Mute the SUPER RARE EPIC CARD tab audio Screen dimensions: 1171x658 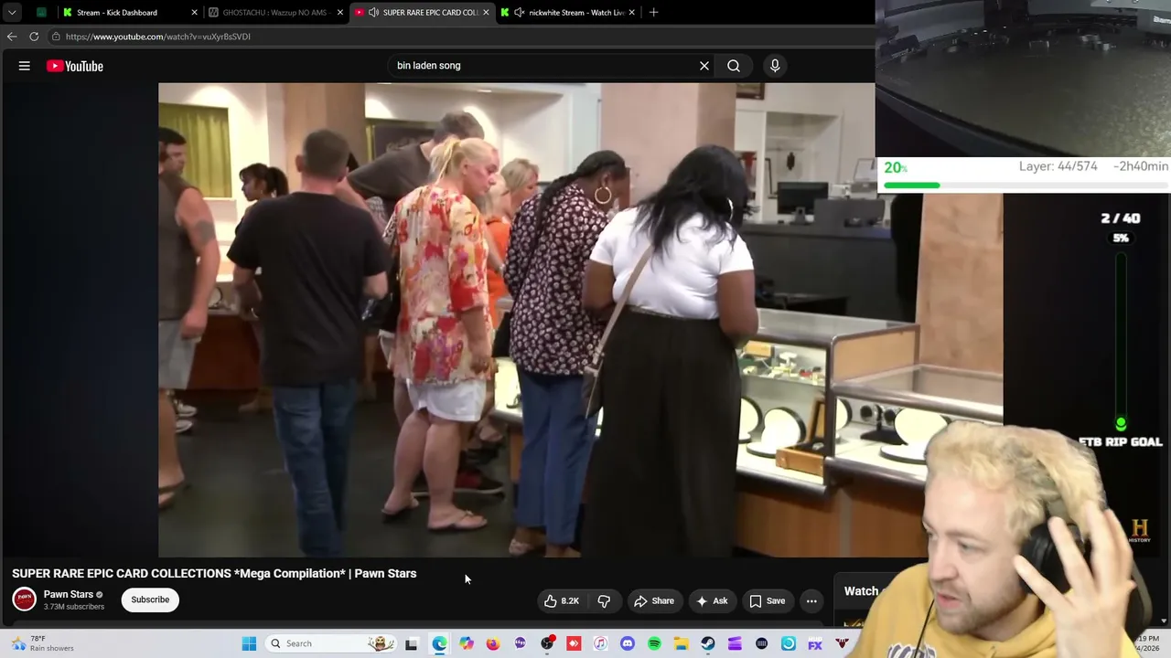pyautogui.click(x=373, y=13)
